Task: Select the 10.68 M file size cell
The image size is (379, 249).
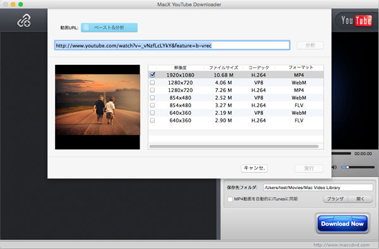Action: (x=224, y=75)
